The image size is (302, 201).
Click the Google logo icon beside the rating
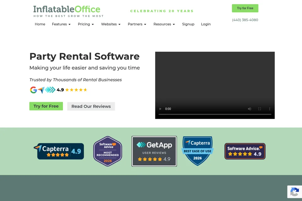point(33,90)
